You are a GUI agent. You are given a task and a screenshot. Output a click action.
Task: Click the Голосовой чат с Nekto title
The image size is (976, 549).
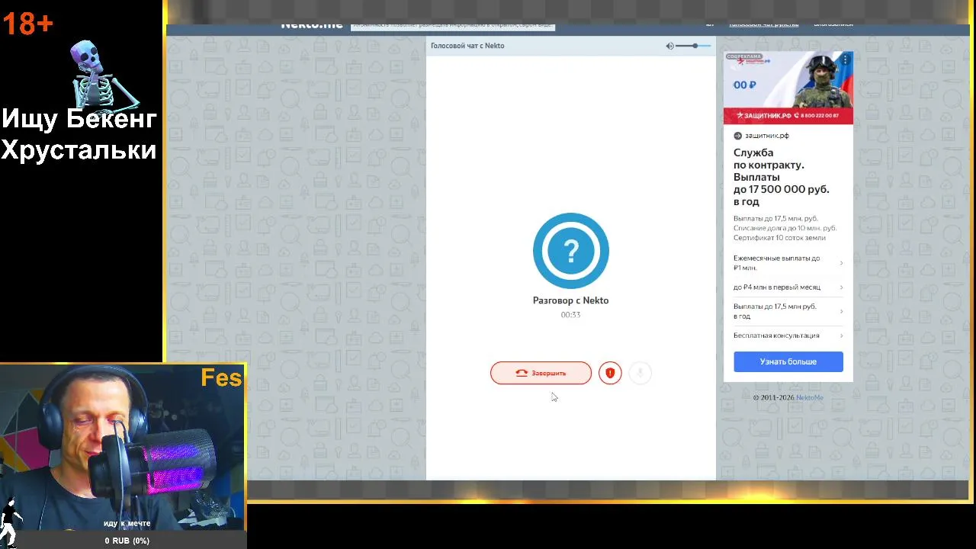click(467, 46)
